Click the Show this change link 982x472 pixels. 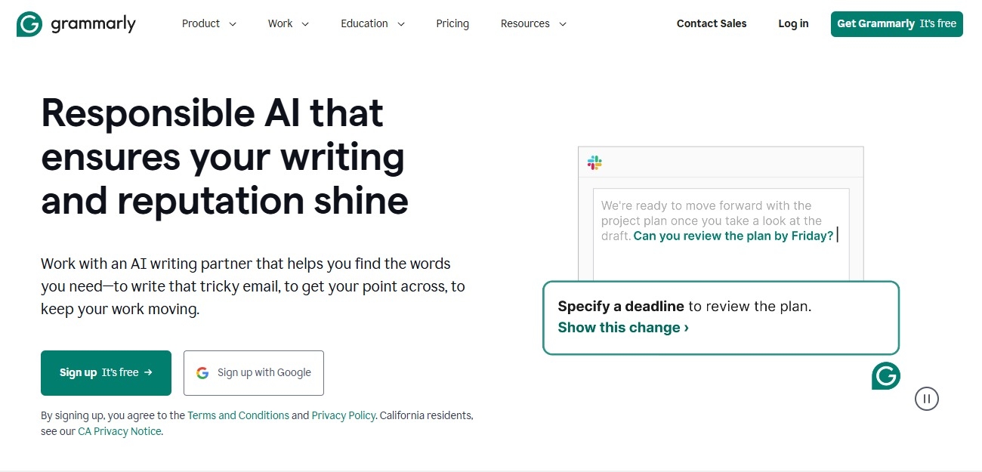[x=618, y=327]
